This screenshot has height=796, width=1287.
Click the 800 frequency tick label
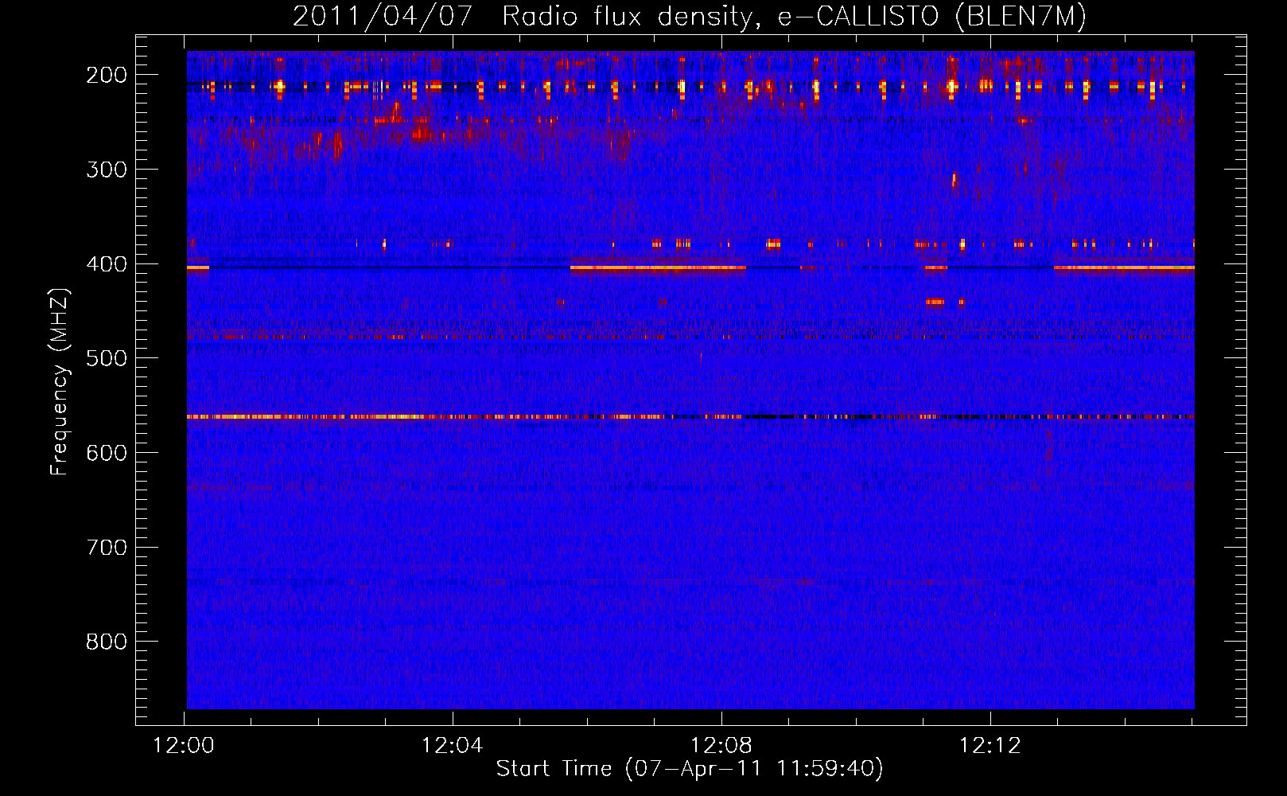[x=107, y=642]
